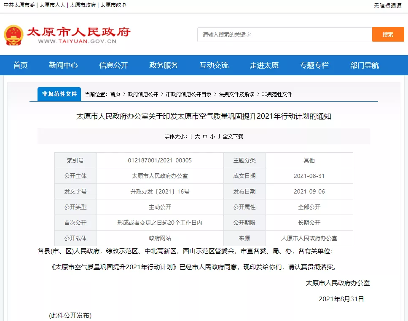This screenshot has width=408, height=321.
Task: Click the 发布日期 value 2021-09-06
Action: point(309,192)
